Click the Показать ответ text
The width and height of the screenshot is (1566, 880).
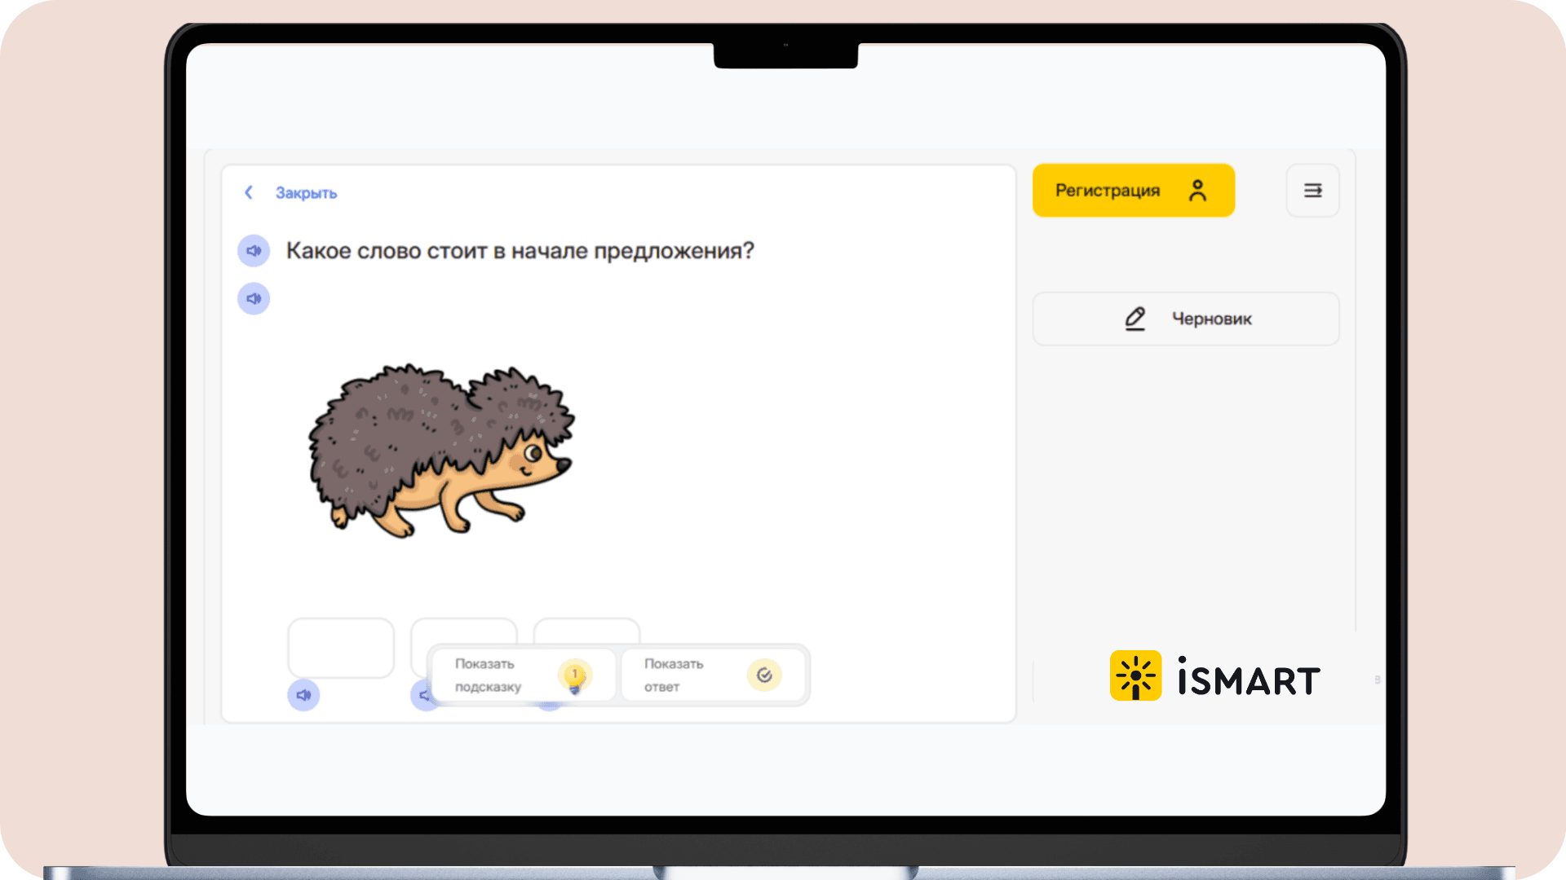point(674,675)
